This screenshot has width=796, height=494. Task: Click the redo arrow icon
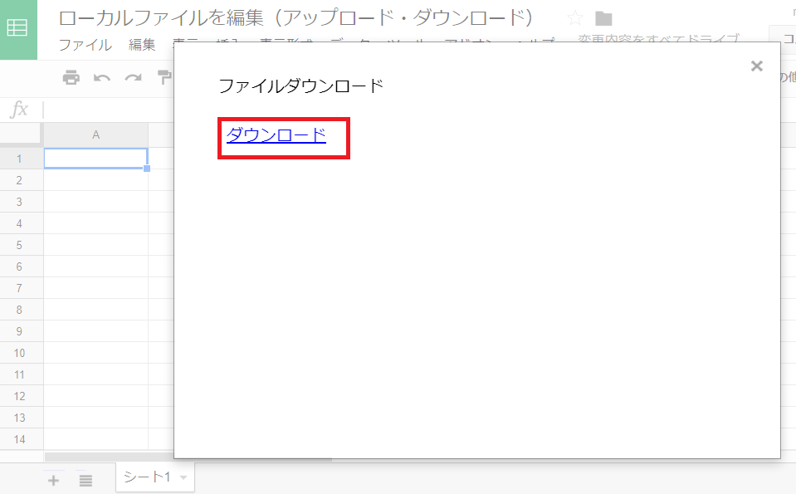[134, 78]
